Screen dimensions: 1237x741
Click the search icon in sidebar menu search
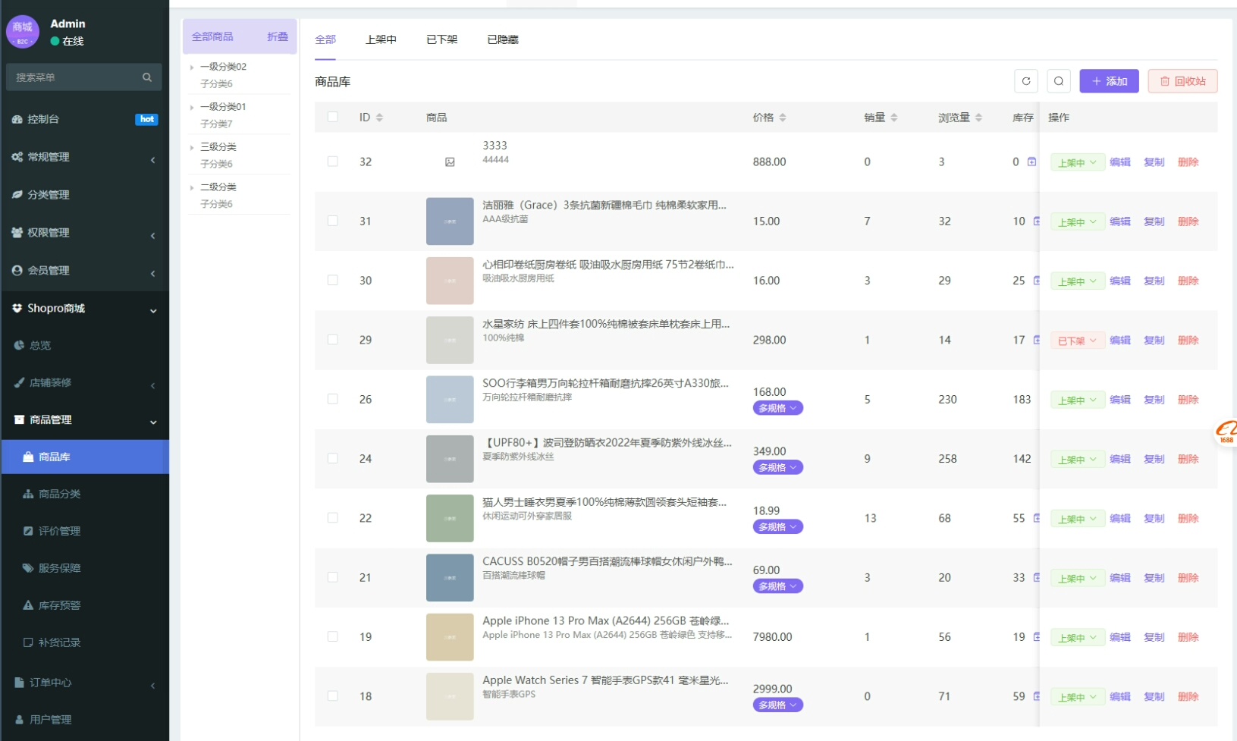[x=147, y=77]
